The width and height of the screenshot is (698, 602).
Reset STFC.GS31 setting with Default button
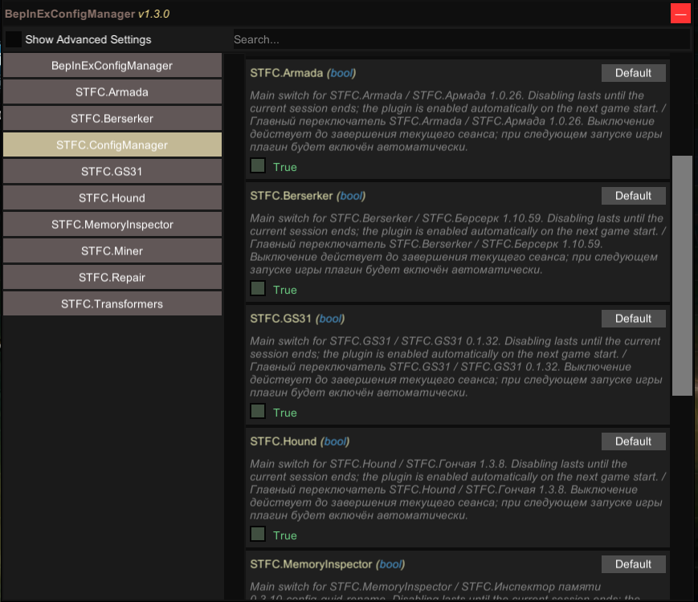click(x=634, y=319)
